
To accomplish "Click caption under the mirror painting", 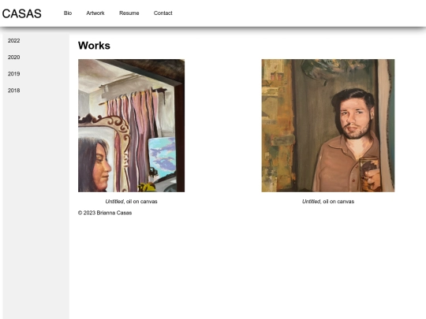I will pyautogui.click(x=131, y=202).
